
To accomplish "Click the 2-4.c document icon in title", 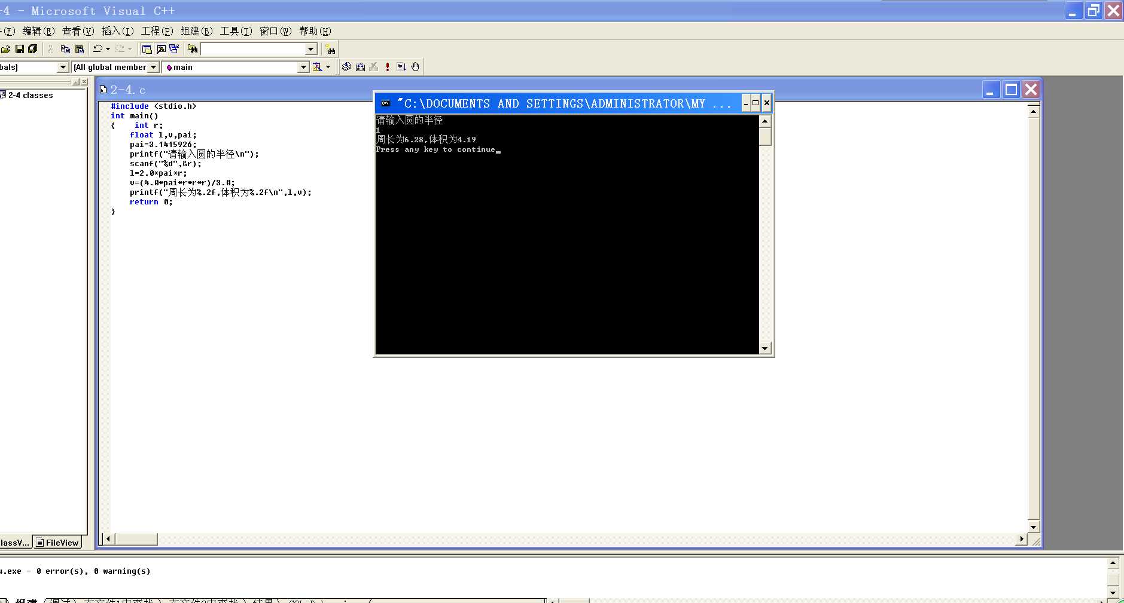I will (x=103, y=90).
